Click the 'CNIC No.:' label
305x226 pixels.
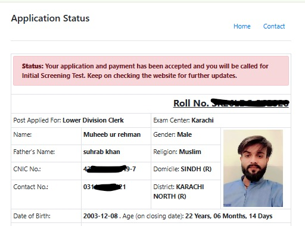click(x=27, y=169)
